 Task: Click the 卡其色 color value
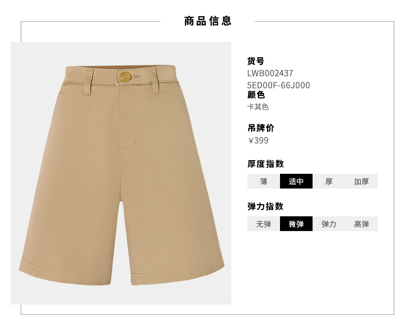point(258,107)
